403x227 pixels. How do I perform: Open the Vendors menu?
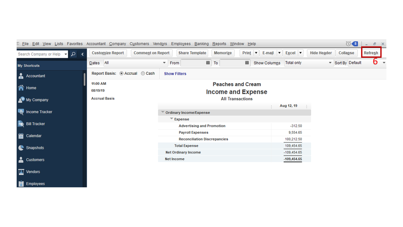(x=160, y=44)
